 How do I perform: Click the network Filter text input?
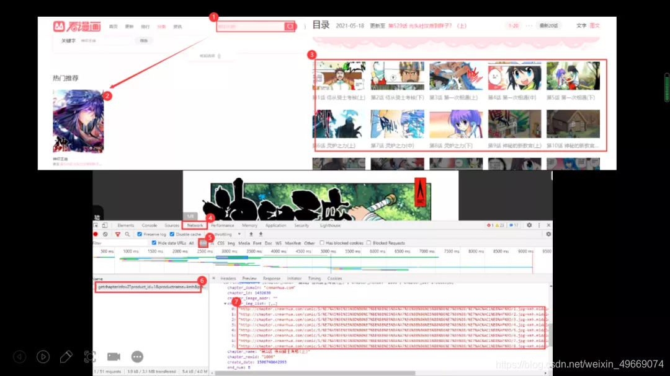120,243
